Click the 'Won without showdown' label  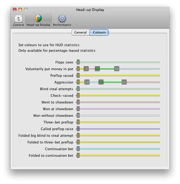point(53,116)
